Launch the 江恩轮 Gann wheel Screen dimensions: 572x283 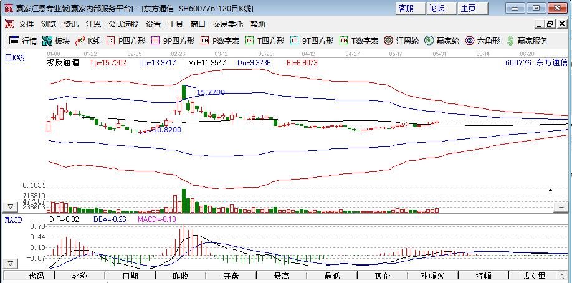point(401,41)
